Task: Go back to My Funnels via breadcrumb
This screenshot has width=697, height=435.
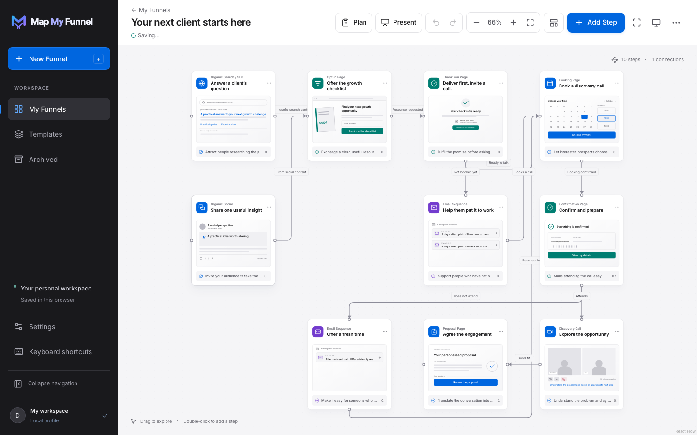Action: pos(151,10)
